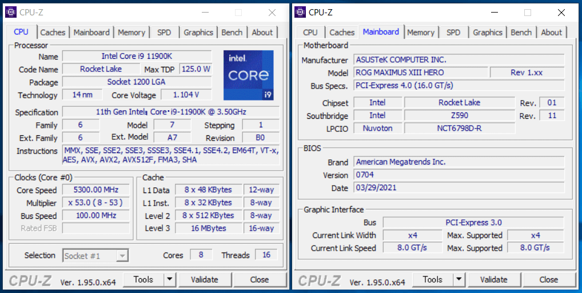This screenshot has width=582, height=293.
Task: Switch to Memory tab in left window
Action: coord(131,32)
